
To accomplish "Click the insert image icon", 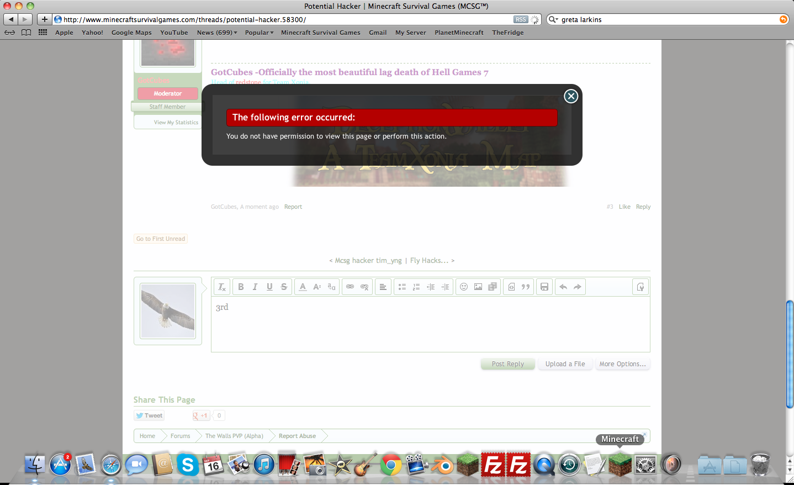I will (x=478, y=287).
